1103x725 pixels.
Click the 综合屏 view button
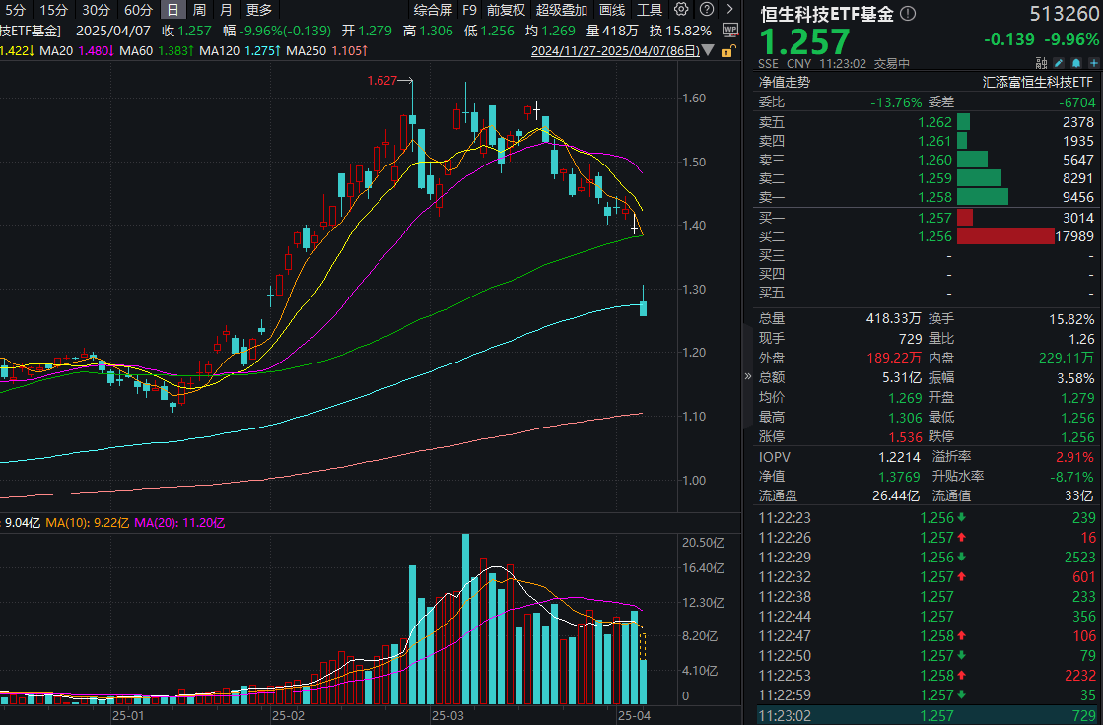coord(434,10)
